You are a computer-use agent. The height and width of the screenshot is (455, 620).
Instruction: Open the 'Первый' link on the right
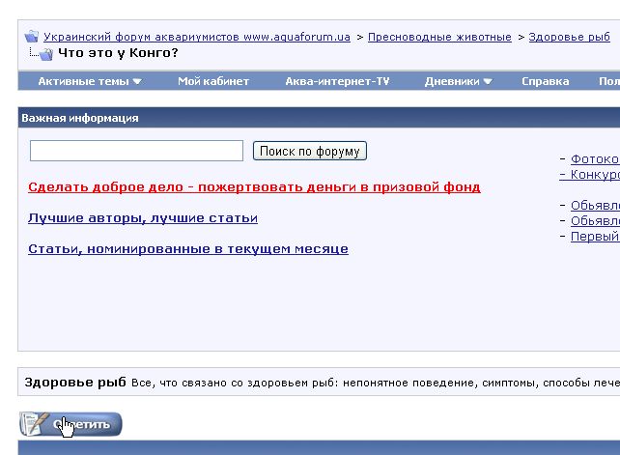point(594,236)
